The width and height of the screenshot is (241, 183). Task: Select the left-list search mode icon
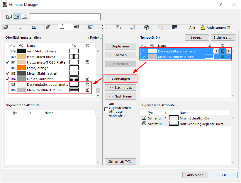tap(9, 17)
